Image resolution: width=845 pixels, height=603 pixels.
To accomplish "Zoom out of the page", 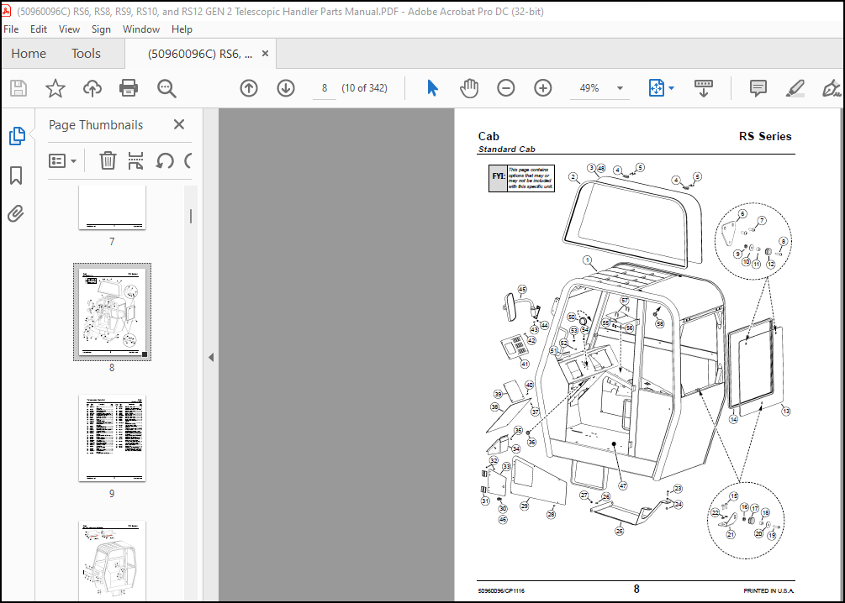I will 505,88.
